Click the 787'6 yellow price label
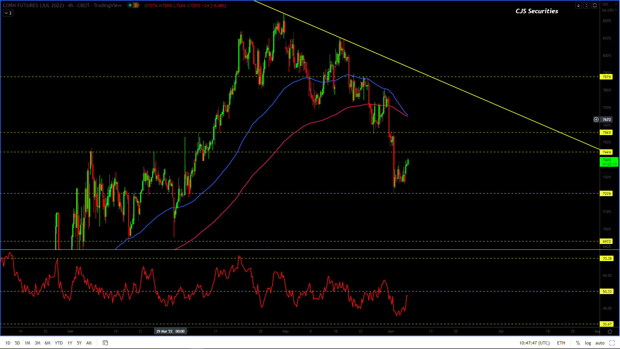Screen dimensions: 620x349 coord(606,77)
